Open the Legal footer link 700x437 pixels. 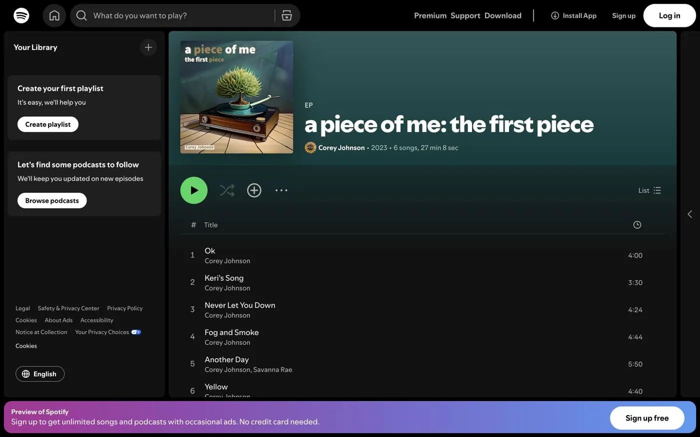pos(22,308)
